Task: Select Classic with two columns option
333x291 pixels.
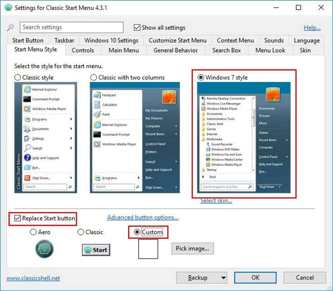Action: pos(93,77)
